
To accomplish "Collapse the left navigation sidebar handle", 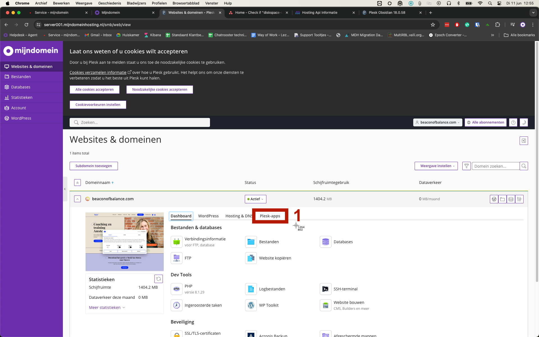I will [65, 189].
